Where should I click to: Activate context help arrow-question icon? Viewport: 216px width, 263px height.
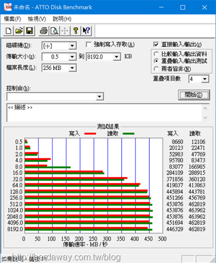point(86,31)
